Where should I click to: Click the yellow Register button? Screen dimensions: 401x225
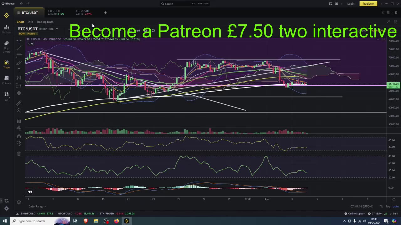368,4
